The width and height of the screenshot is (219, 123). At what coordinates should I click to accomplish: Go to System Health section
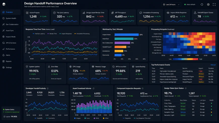(x=10, y=18)
